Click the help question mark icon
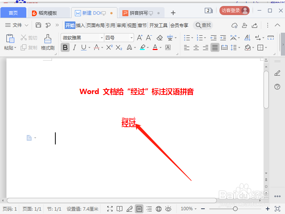Image resolution: width=285 pixels, height=214 pixels. tap(277, 87)
